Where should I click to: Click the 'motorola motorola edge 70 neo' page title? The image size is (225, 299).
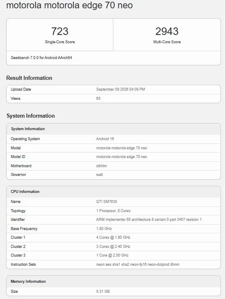coord(69,5)
